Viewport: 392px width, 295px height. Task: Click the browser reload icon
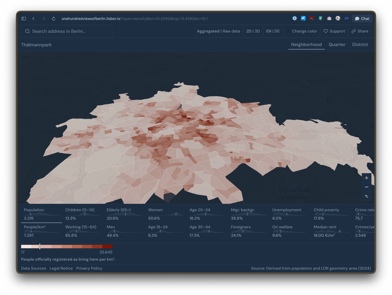(54, 18)
